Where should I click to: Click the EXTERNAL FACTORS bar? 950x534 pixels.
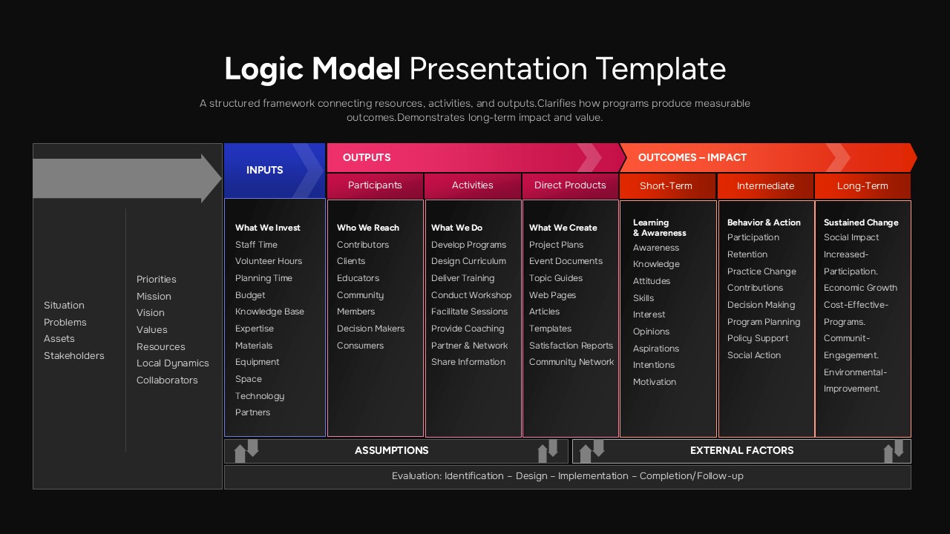[741, 450]
